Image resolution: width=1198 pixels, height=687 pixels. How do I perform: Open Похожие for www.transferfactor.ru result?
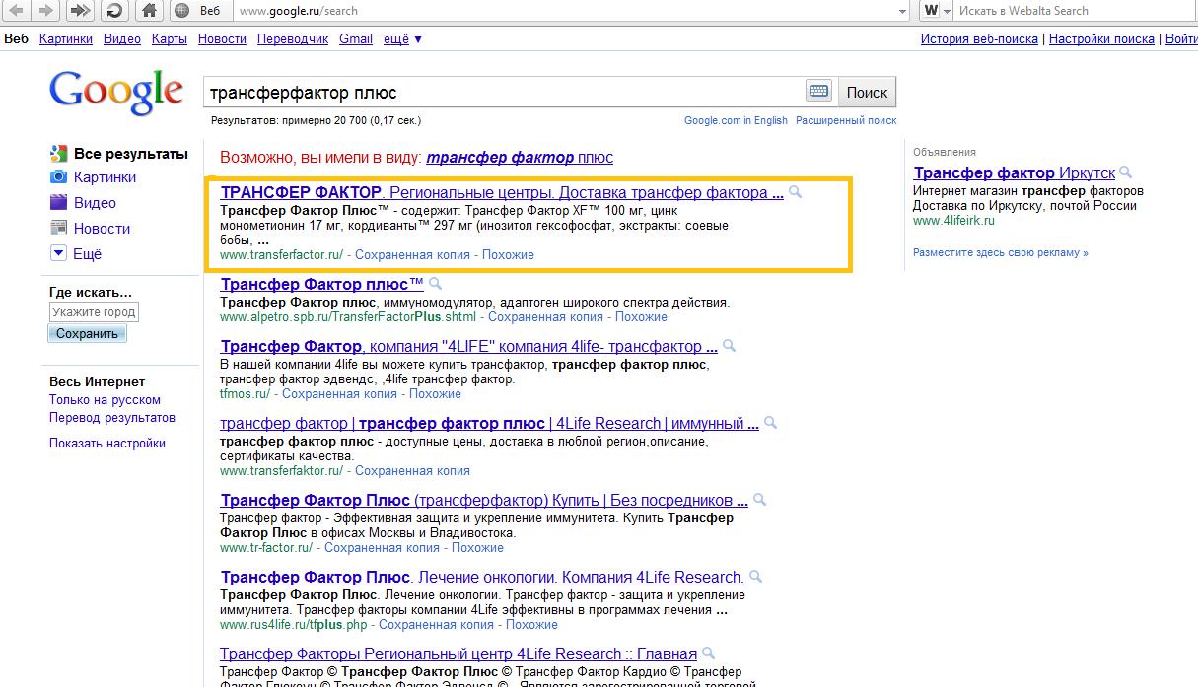pyautogui.click(x=508, y=255)
